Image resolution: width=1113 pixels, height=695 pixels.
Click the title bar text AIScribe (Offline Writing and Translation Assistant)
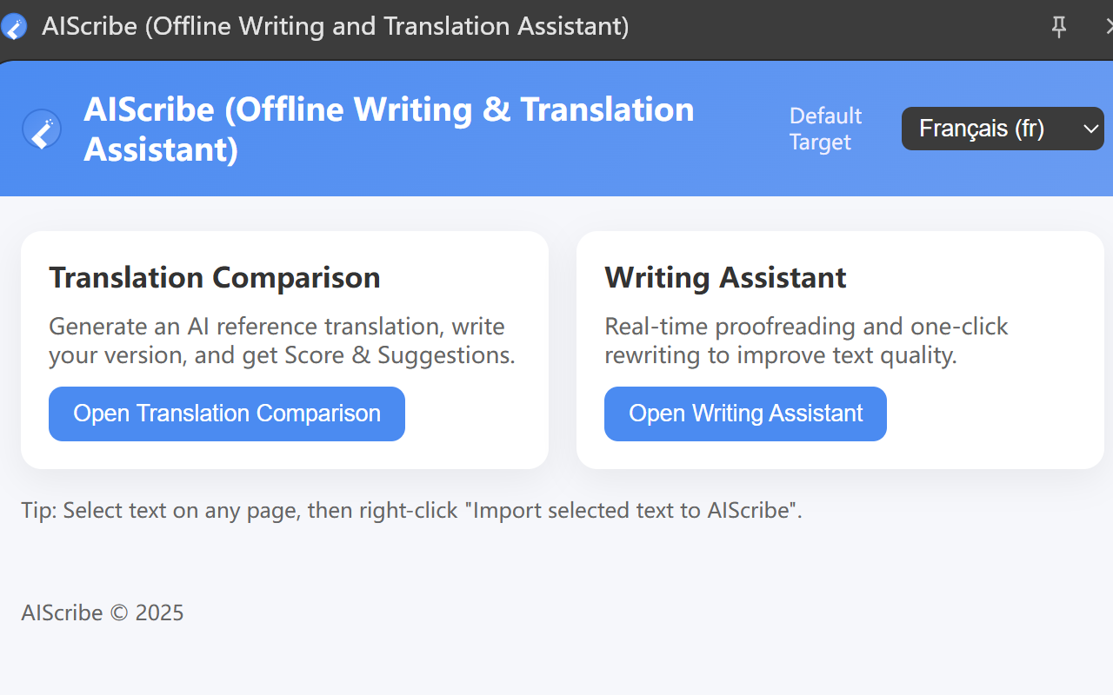pyautogui.click(x=335, y=26)
